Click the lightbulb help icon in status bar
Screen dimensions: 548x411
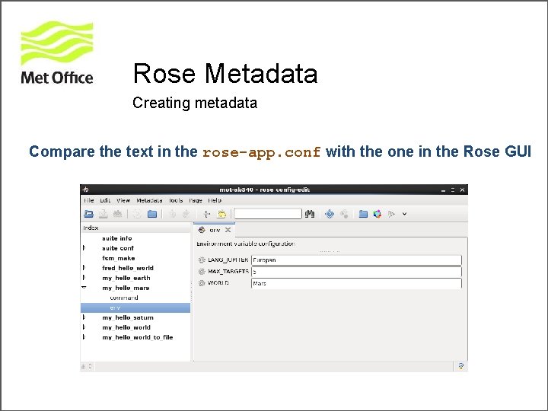[x=461, y=366]
